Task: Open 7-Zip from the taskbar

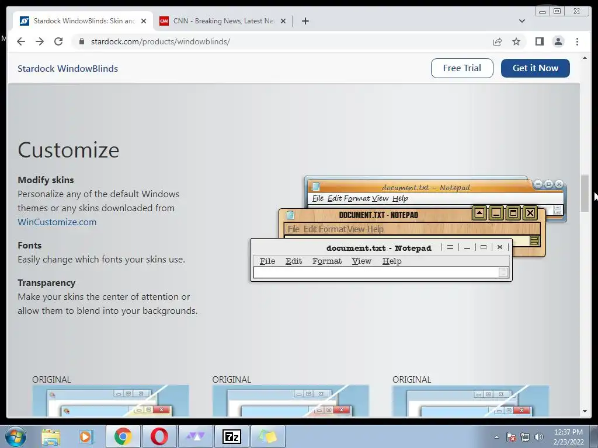Action: tap(231, 436)
